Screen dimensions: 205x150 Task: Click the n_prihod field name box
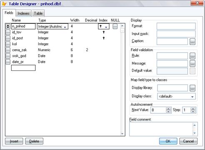23,26
